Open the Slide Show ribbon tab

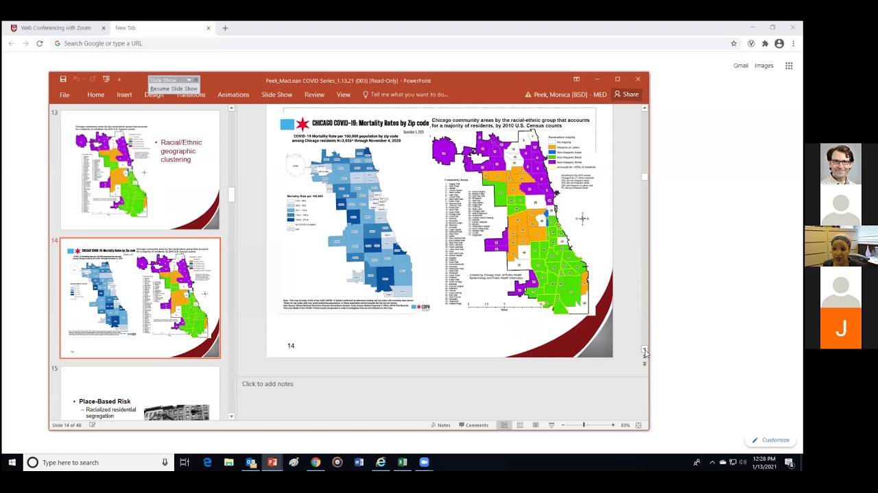click(x=276, y=94)
